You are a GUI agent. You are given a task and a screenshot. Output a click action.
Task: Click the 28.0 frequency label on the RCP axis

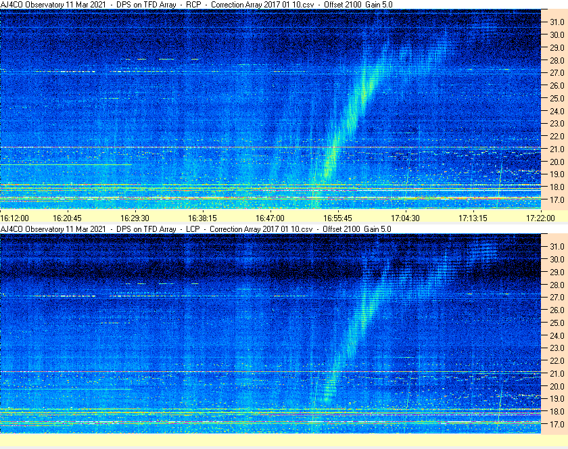point(557,60)
